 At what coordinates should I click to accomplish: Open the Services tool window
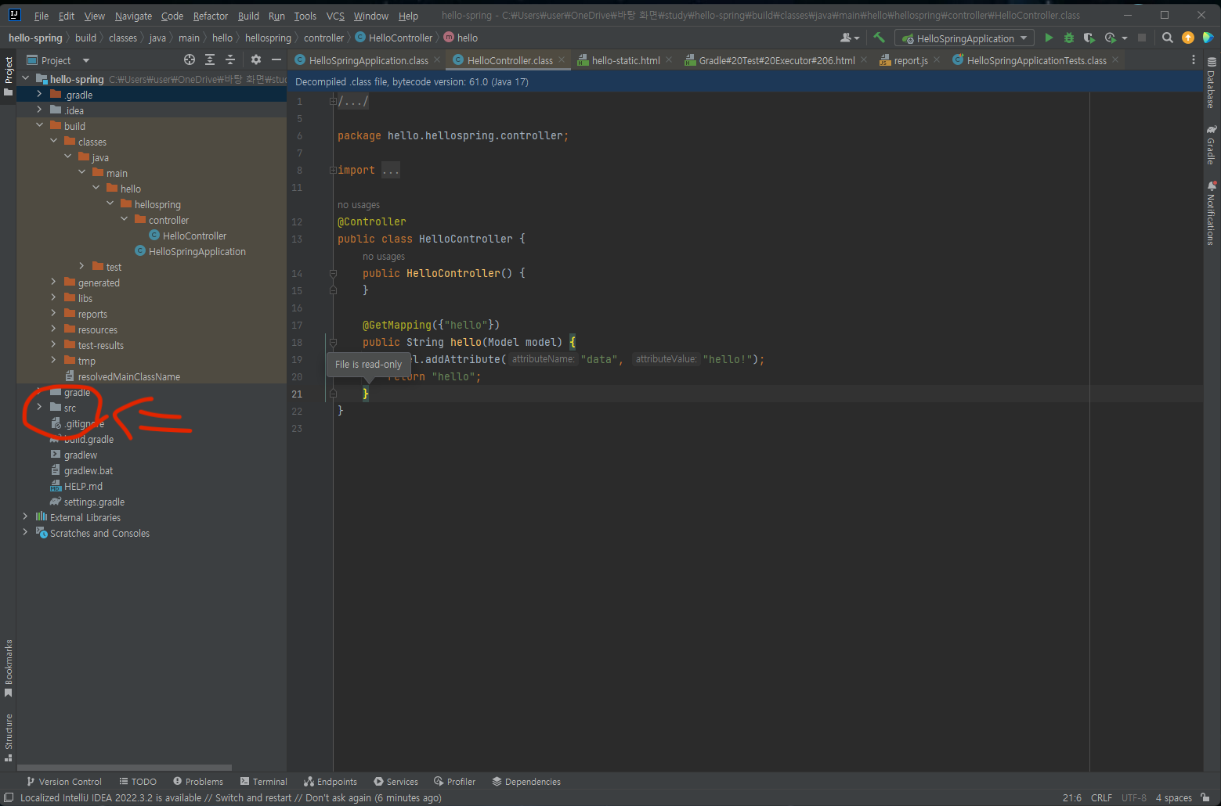point(396,781)
